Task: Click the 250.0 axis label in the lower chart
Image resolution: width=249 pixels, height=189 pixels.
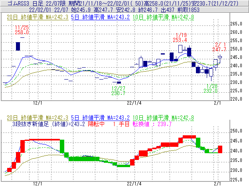Action: coord(236,131)
